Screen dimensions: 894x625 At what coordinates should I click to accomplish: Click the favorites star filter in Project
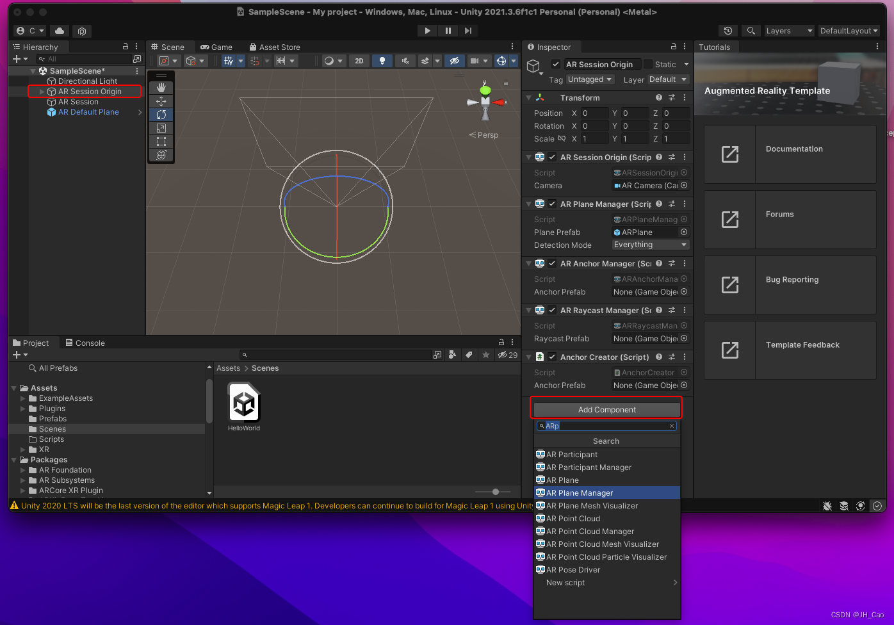pyautogui.click(x=486, y=355)
